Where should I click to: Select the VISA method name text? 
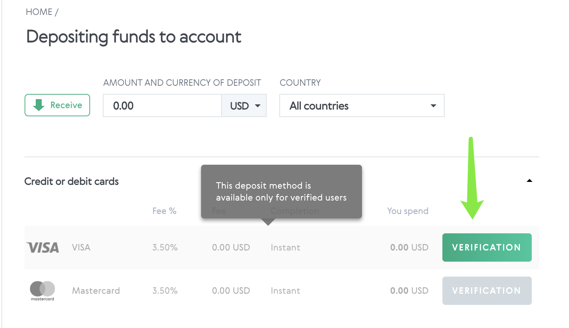pos(81,247)
